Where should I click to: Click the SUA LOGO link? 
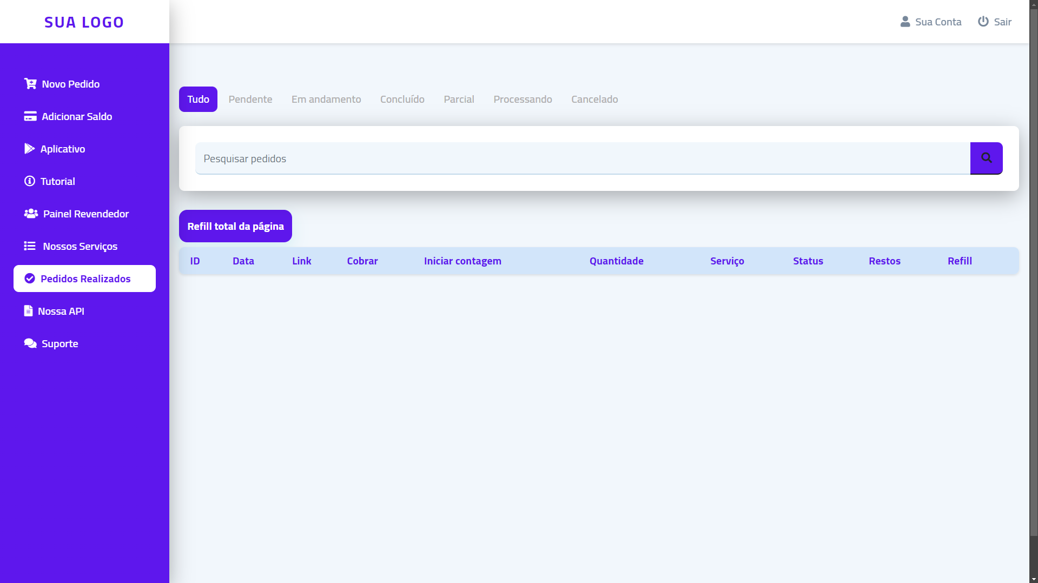[x=84, y=22]
